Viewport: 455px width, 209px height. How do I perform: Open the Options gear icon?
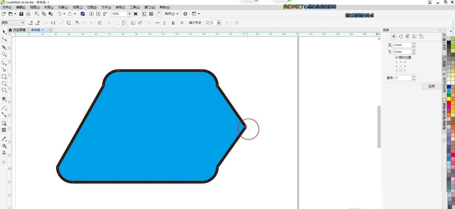pyautogui.click(x=186, y=14)
